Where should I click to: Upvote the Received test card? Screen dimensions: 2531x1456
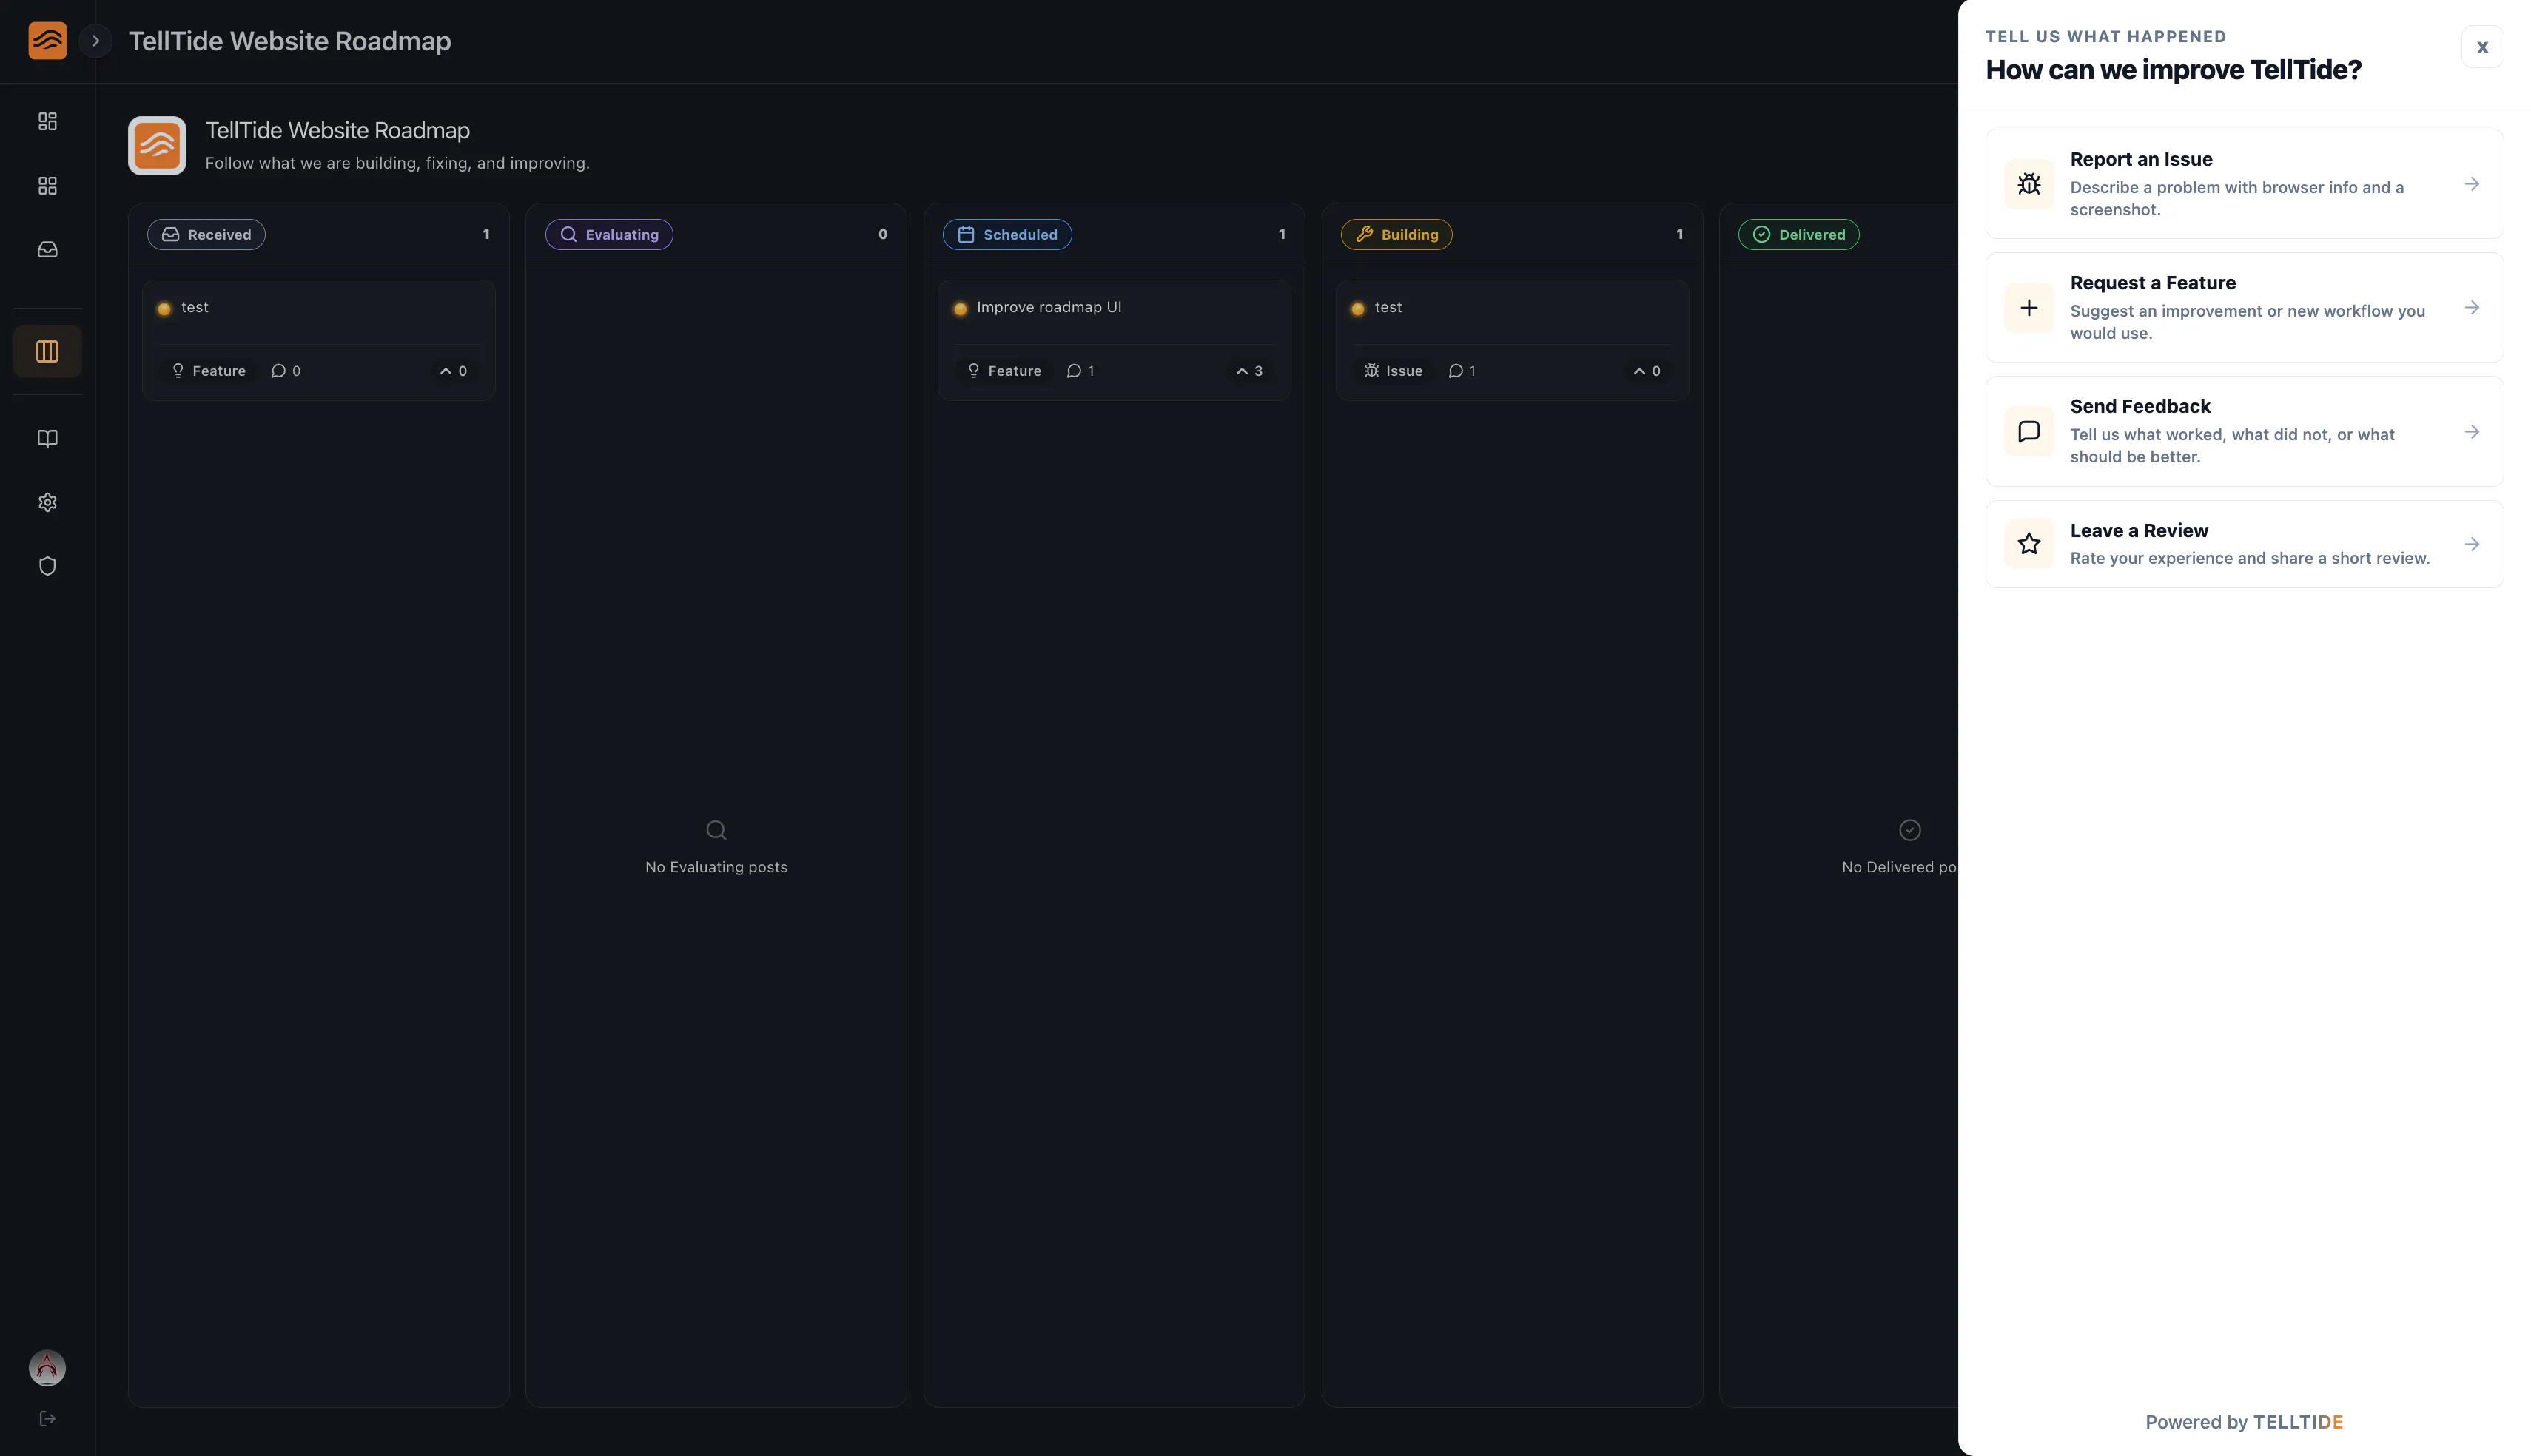(454, 371)
